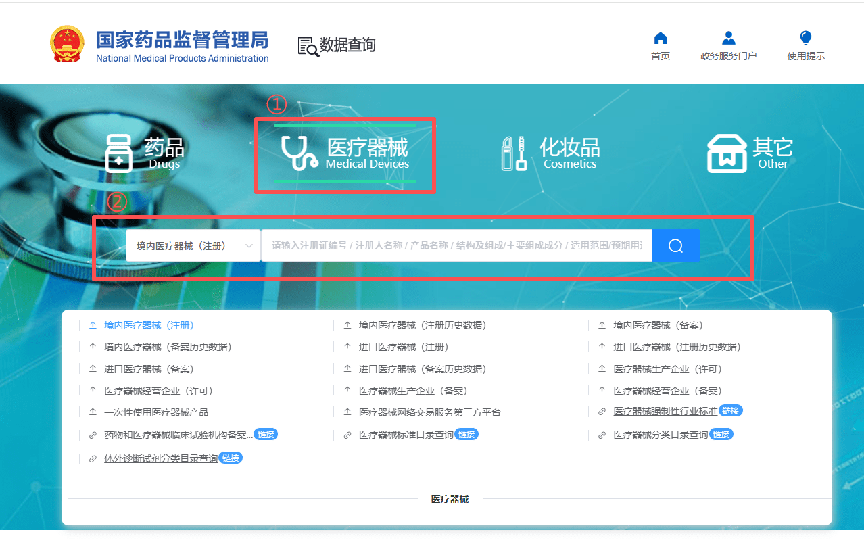The width and height of the screenshot is (864, 553).
Task: Click the home (首页) house icon
Action: (x=661, y=38)
